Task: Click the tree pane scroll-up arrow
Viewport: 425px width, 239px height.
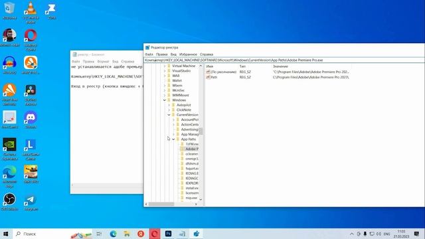Action: point(201,66)
